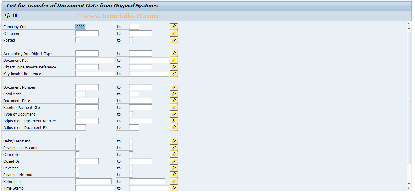The image size is (415, 192).
Task: Select the Baseline Payment Dte from field
Action: pyautogui.click(x=87, y=107)
